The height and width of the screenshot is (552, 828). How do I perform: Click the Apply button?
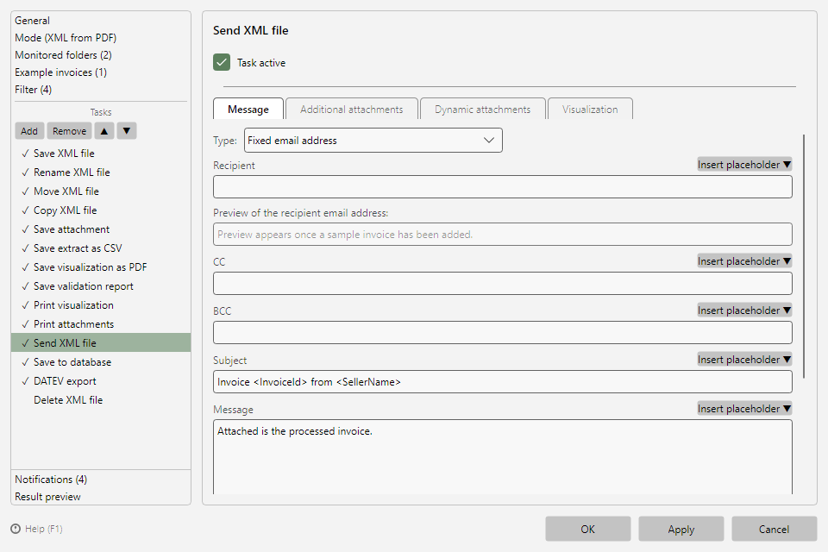pos(681,530)
